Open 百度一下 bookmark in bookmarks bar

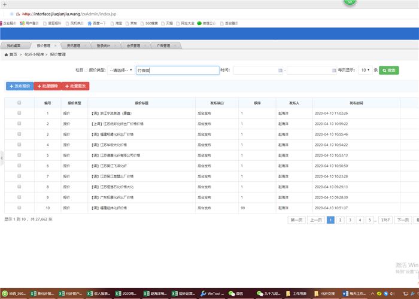pos(96,23)
